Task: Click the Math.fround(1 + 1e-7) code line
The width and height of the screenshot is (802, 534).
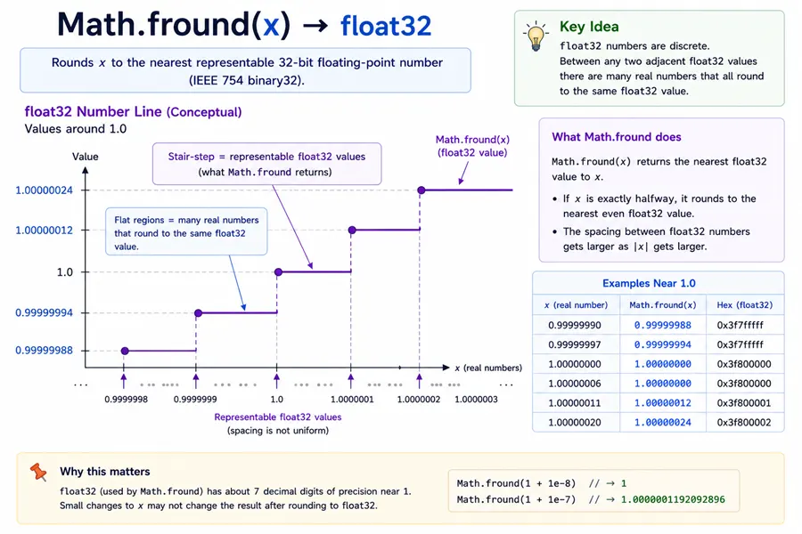Action: click(x=591, y=499)
